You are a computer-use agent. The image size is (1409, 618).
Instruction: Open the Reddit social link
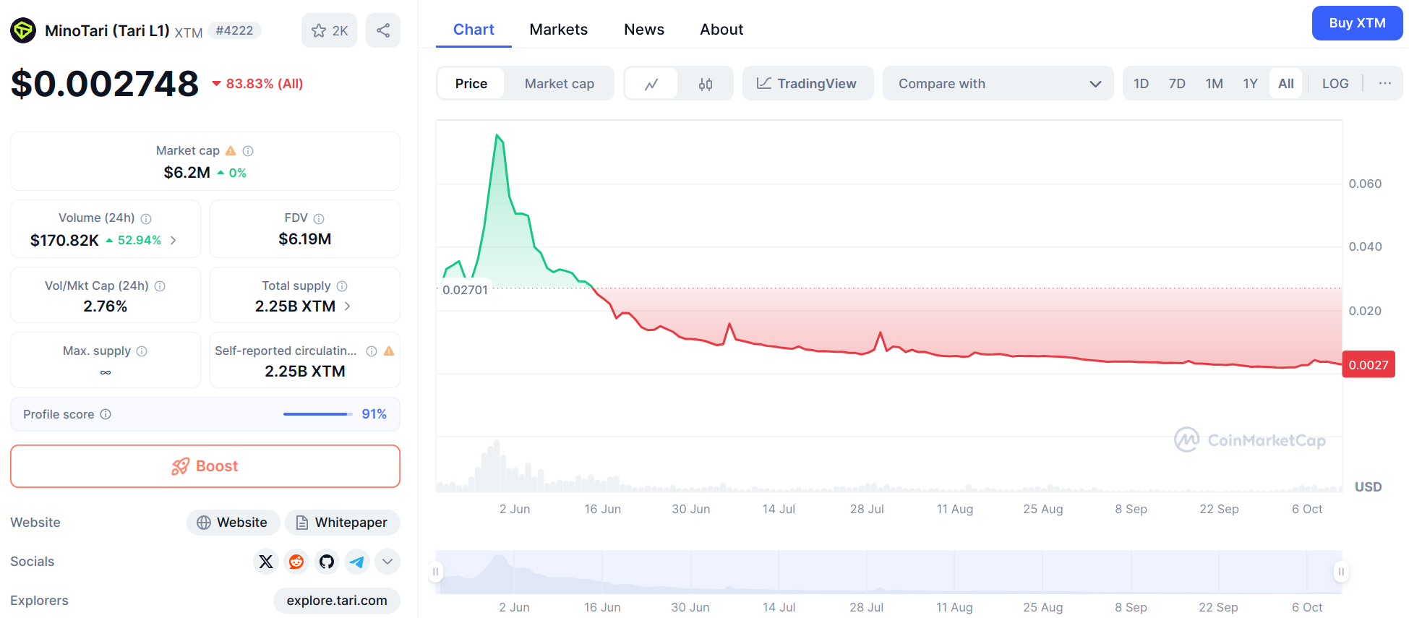pos(296,562)
